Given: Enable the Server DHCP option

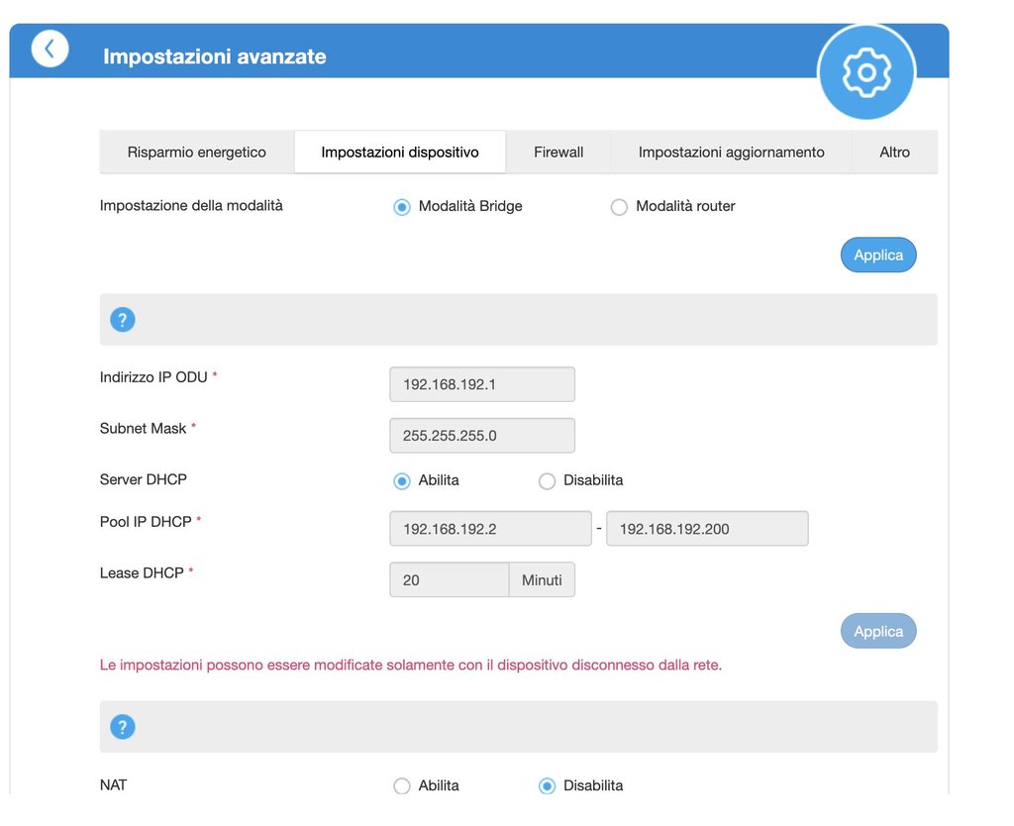Looking at the screenshot, I should coord(402,480).
